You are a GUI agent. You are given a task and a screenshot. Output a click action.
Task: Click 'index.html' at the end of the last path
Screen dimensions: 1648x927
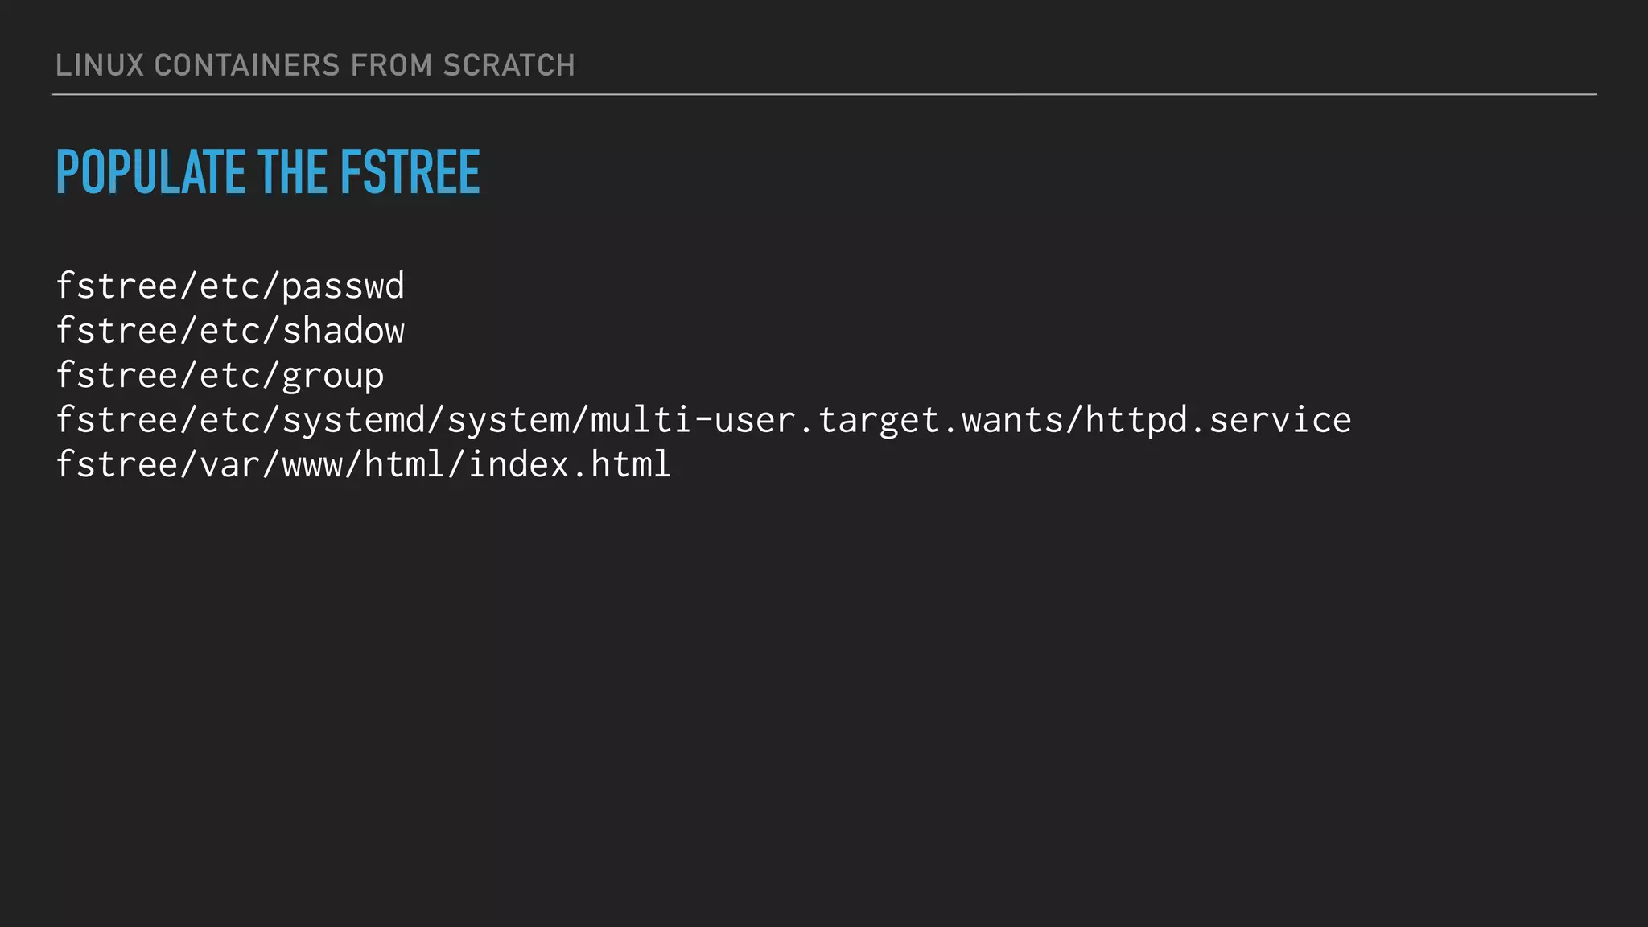click(570, 465)
